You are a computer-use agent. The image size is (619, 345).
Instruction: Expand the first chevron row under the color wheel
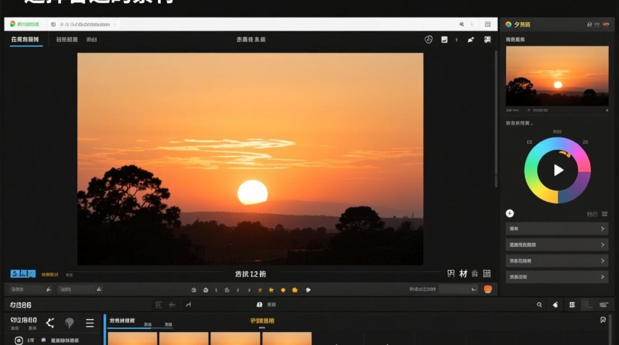point(557,229)
